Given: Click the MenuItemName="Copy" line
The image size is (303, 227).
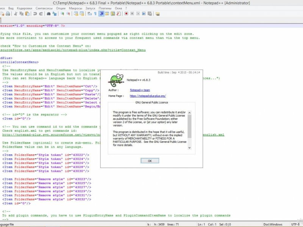Looking at the screenshot, I should tap(51, 90).
